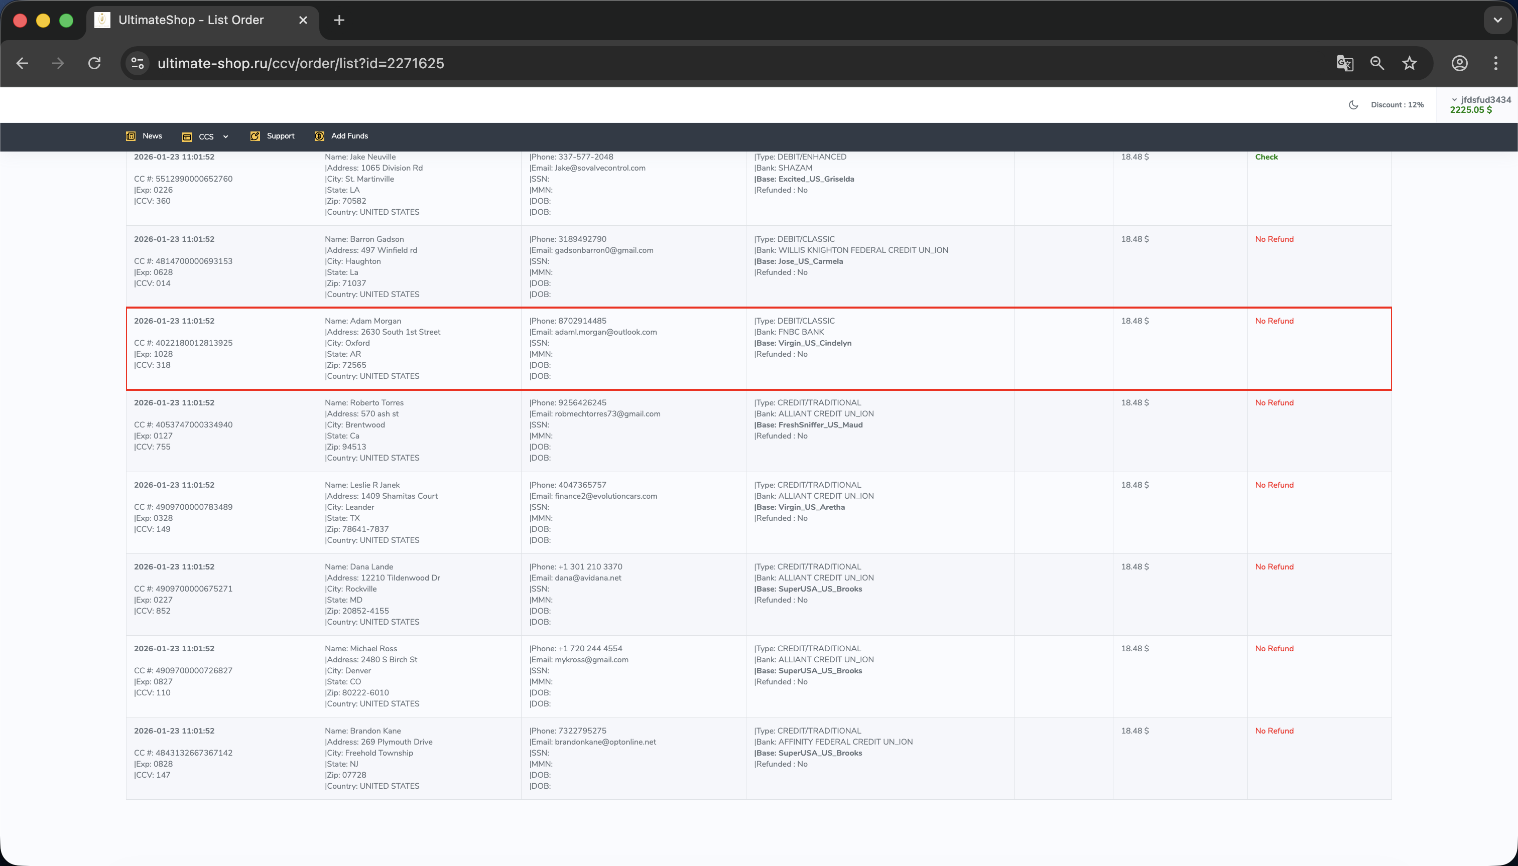
Task: Go to the Support page
Action: click(x=273, y=136)
